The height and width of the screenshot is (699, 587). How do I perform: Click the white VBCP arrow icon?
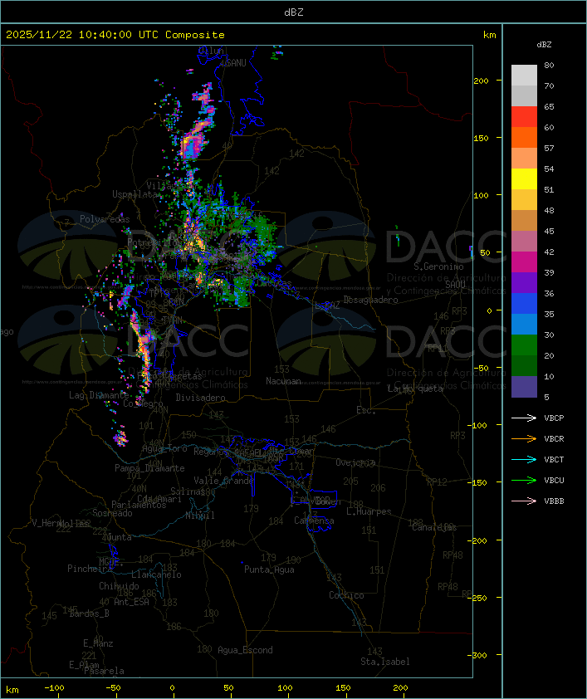[524, 418]
